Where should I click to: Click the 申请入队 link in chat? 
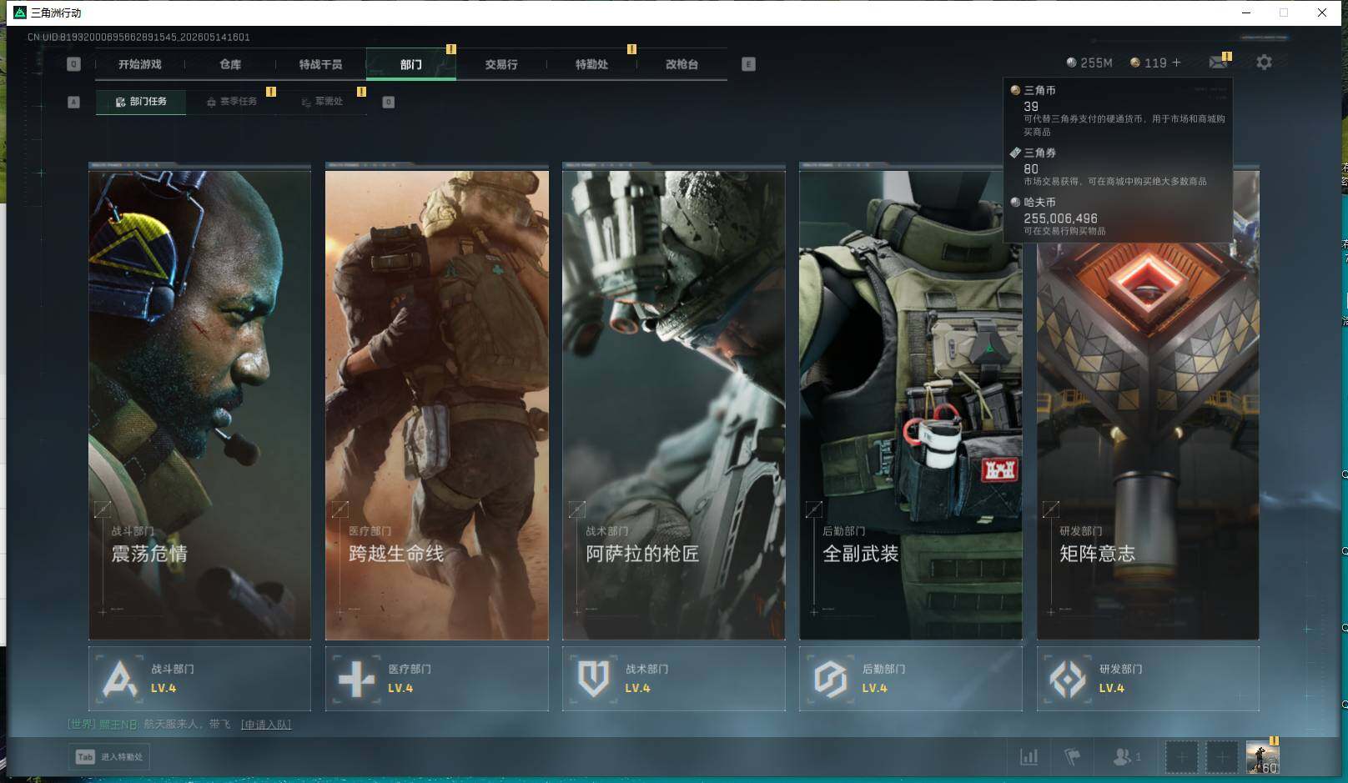point(266,725)
